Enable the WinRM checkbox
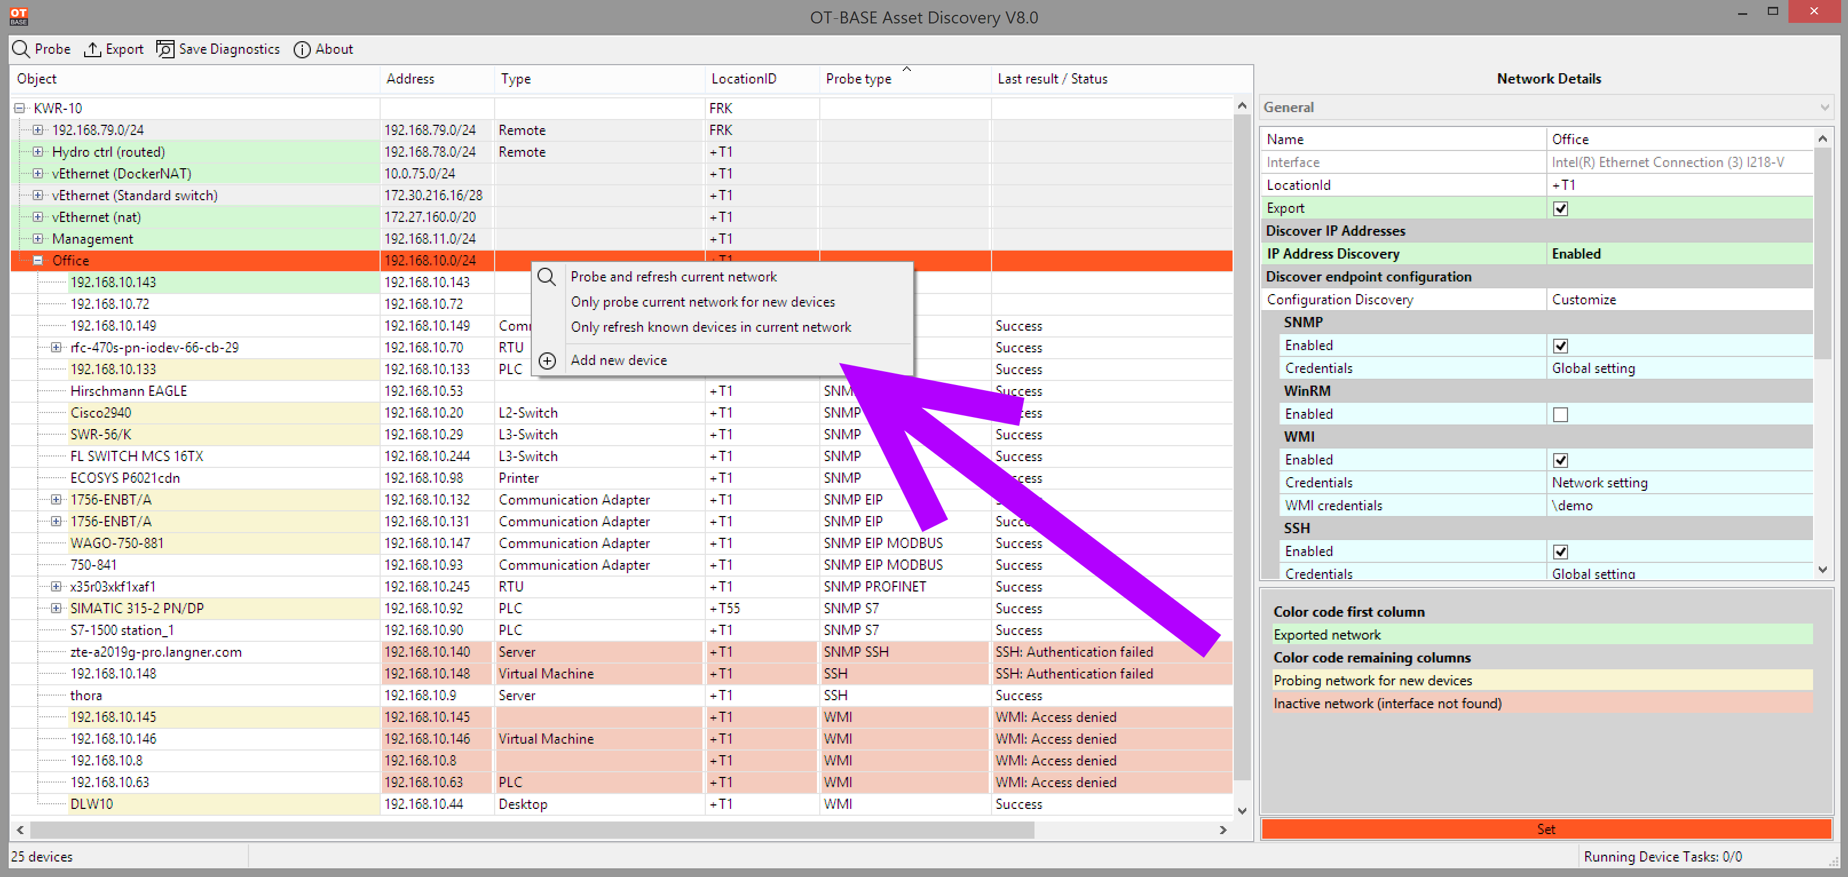 pyautogui.click(x=1561, y=414)
